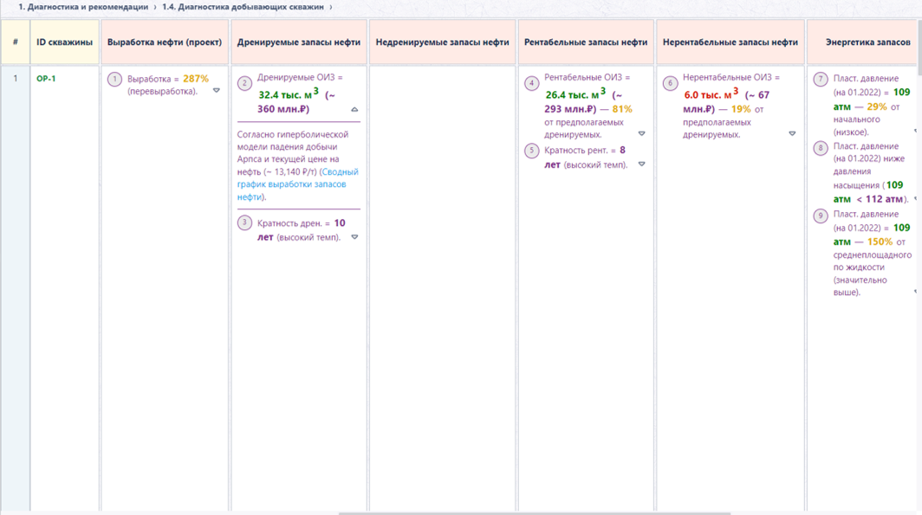Click the circled number 3 marker for Кратность дрен.
The height and width of the screenshot is (515, 922).
(244, 223)
